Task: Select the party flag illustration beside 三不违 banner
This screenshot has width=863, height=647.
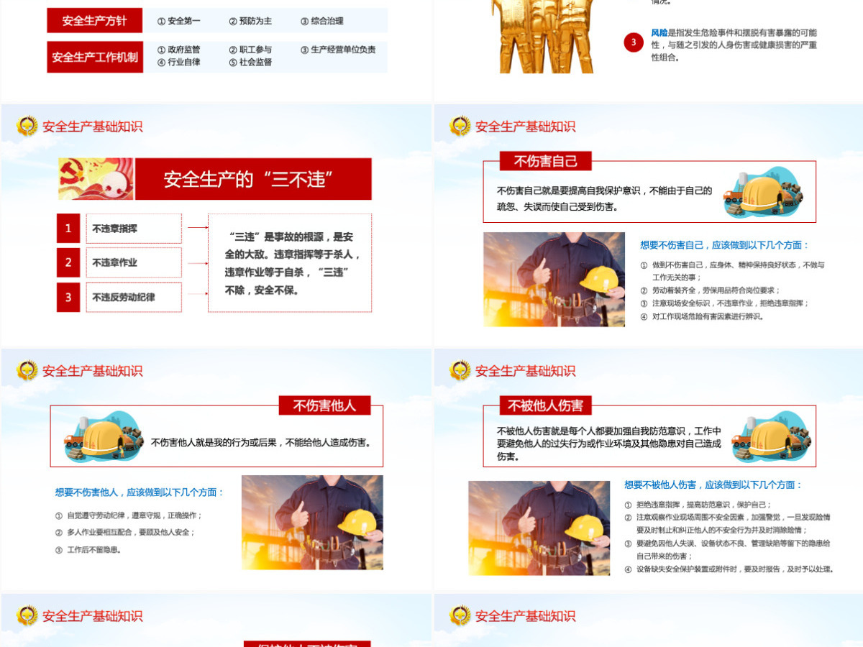Action: pos(96,179)
